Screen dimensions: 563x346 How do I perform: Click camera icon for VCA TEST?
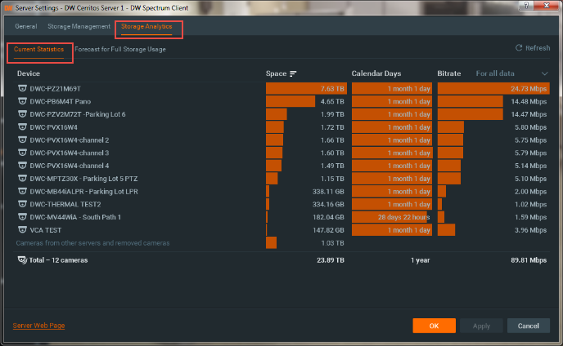pos(22,230)
